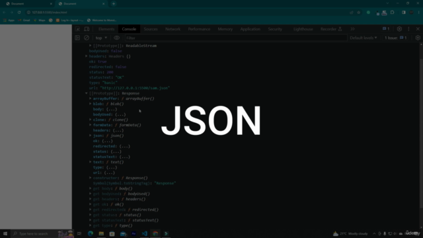
Task: Click the taskbar search box
Action: point(42,233)
